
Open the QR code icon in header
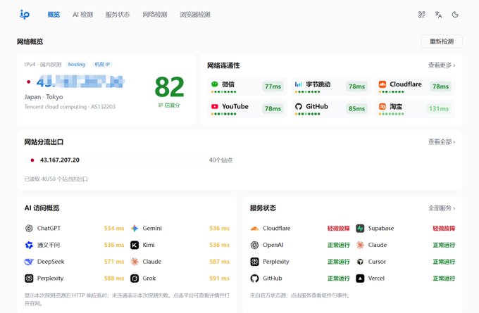[x=421, y=15]
